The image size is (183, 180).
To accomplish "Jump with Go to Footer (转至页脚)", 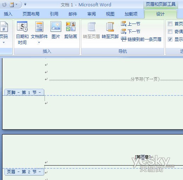I will click(x=110, y=30).
